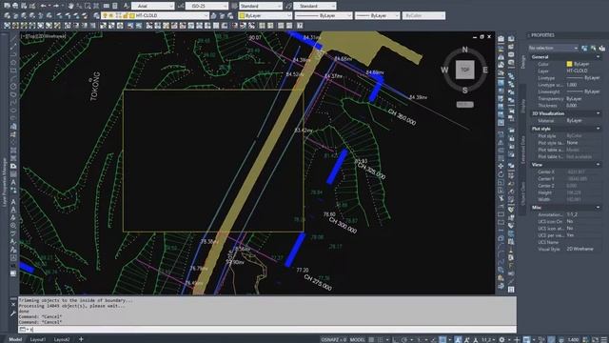Screen dimensions: 609x343
Task: Click the Toolspace icon atop right toolbar
Action: (501, 38)
